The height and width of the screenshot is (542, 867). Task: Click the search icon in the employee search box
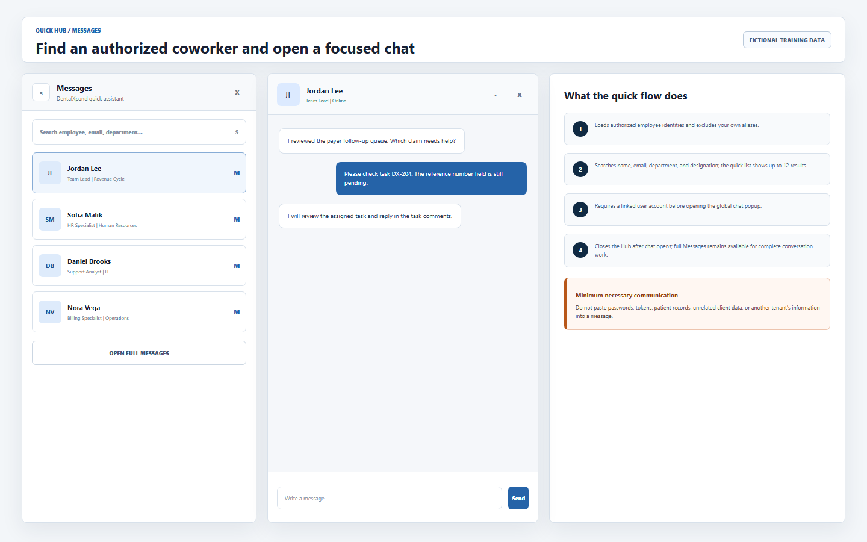click(x=237, y=132)
